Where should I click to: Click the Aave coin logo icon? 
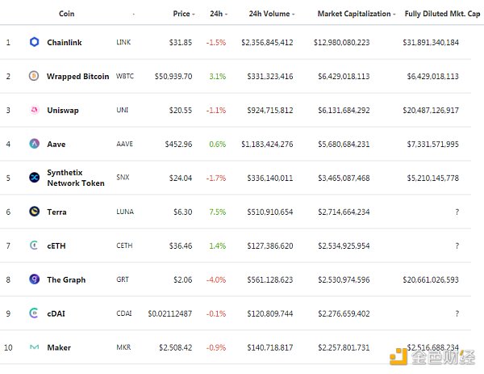click(34, 144)
